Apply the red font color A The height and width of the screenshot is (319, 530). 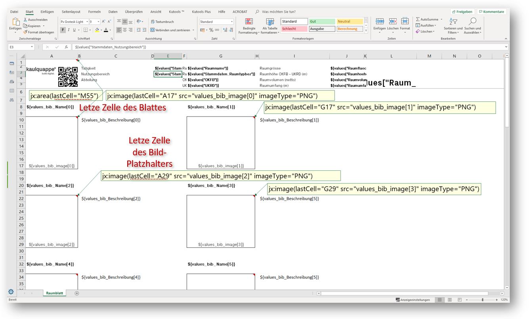[106, 30]
